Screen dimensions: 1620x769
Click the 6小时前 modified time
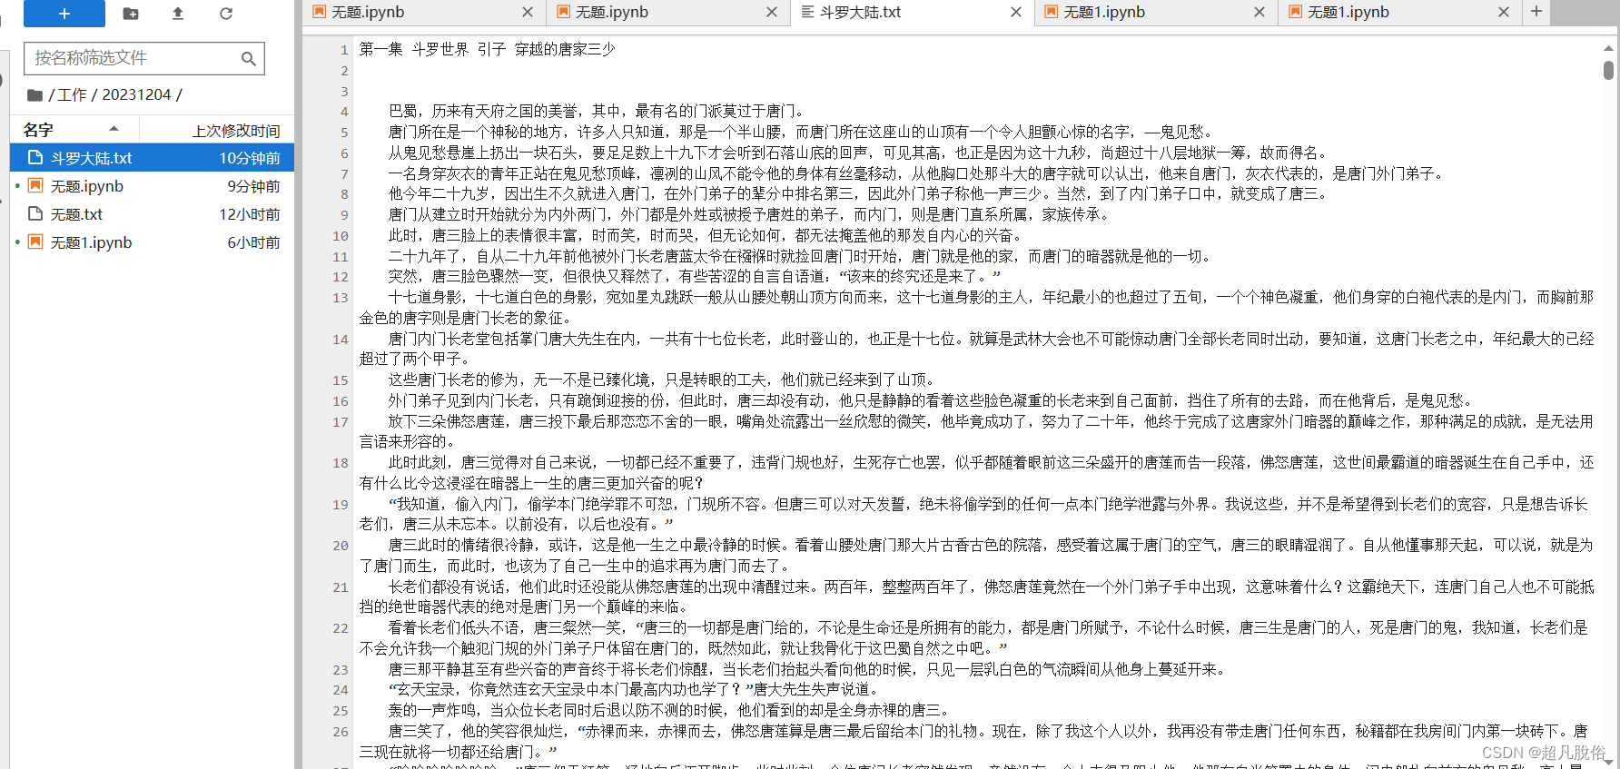[253, 242]
